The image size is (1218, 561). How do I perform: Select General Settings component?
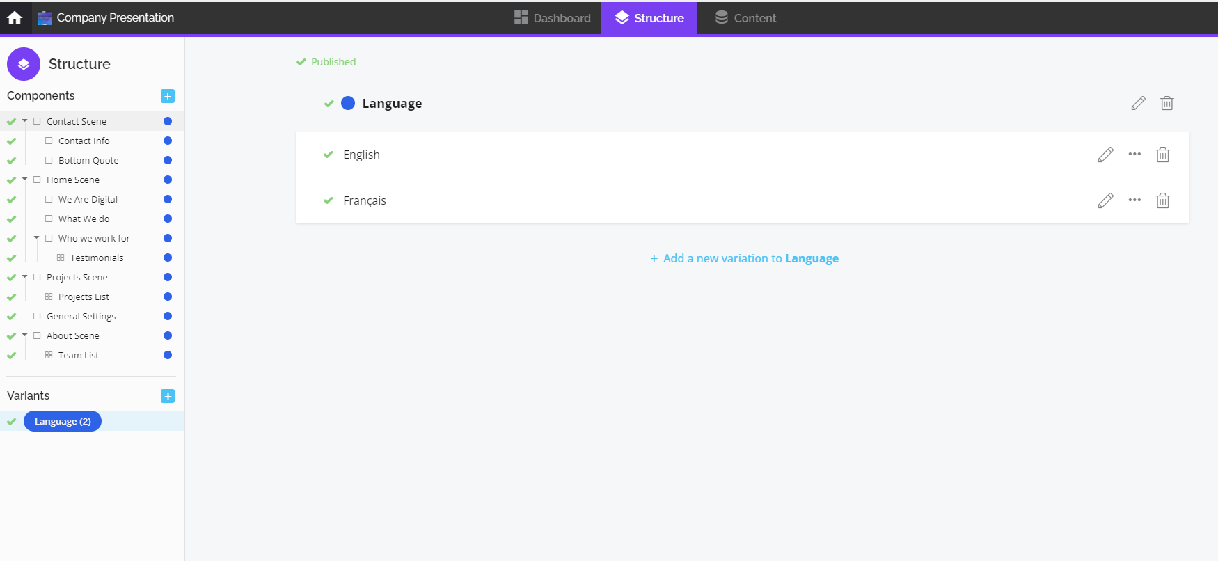[81, 316]
